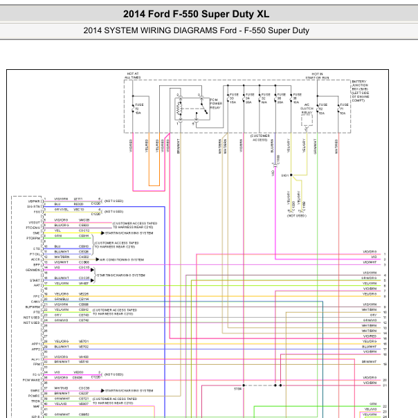The image size is (418, 418).
Task: Click the 'S104' splice label
Action: pyautogui.click(x=238, y=389)
